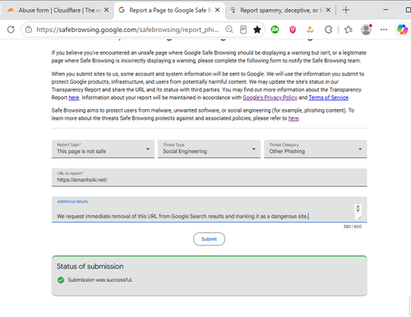
Task: Open a new tab with the plus button
Action: (346, 10)
